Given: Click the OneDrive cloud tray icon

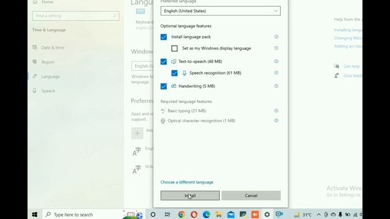Looking at the screenshot, I should (333, 215).
